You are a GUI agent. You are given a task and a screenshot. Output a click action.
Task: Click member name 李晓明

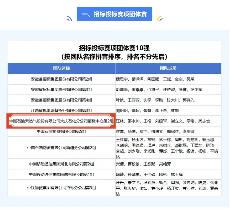(122, 145)
